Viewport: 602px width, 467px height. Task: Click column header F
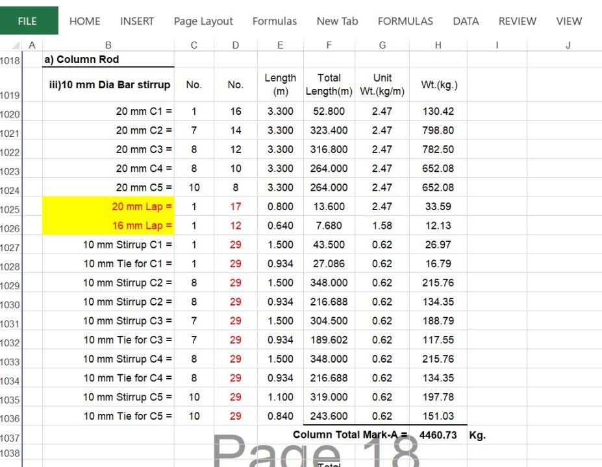point(329,45)
